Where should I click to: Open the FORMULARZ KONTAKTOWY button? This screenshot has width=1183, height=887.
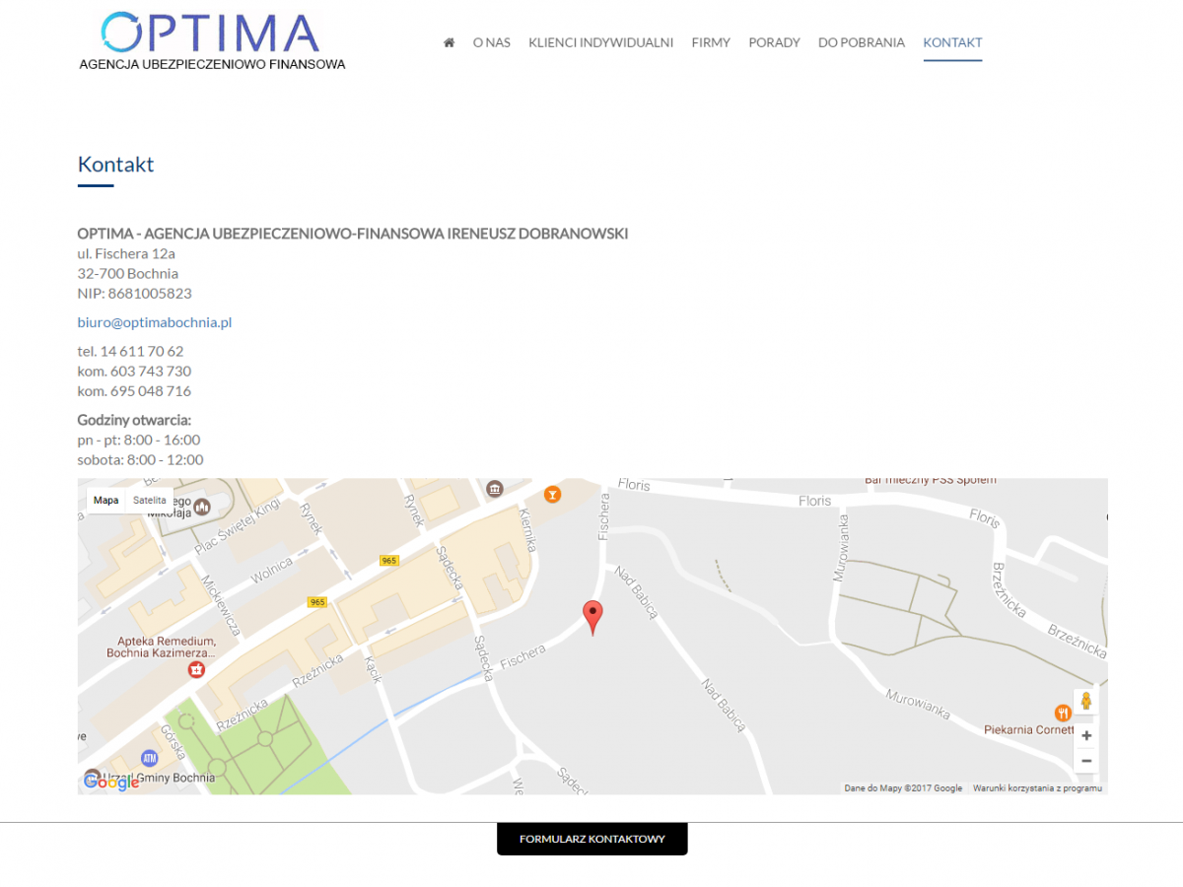click(592, 839)
